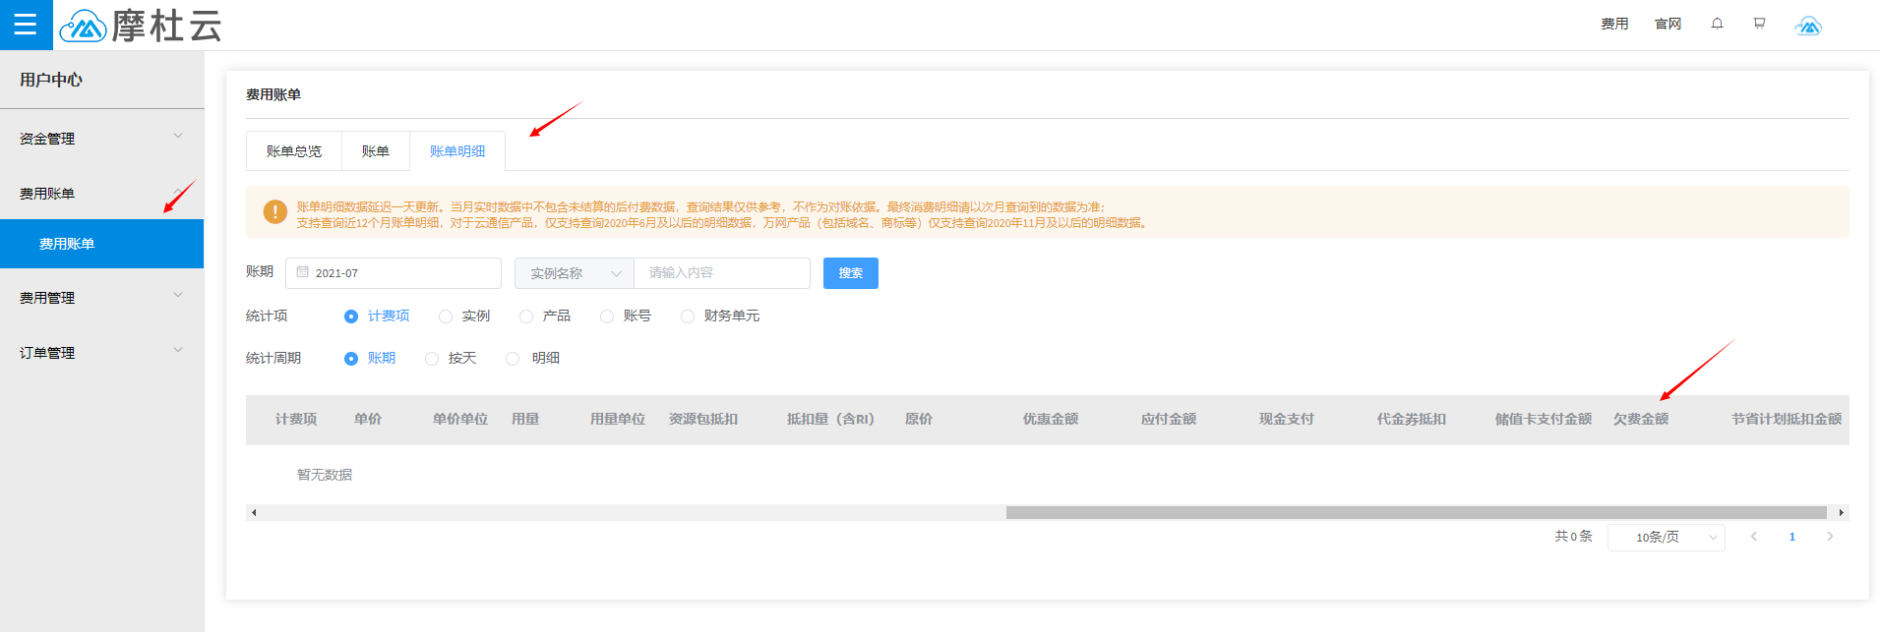The width and height of the screenshot is (1880, 632).
Task: Click the 摩杜云 cloud logo
Action: (x=83, y=27)
